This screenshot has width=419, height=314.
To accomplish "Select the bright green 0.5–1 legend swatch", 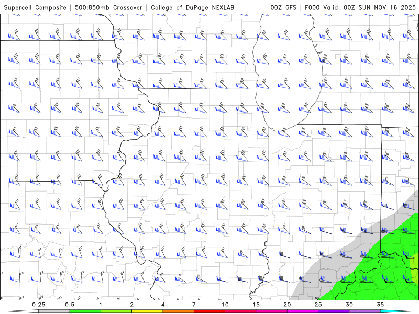I will (85, 311).
